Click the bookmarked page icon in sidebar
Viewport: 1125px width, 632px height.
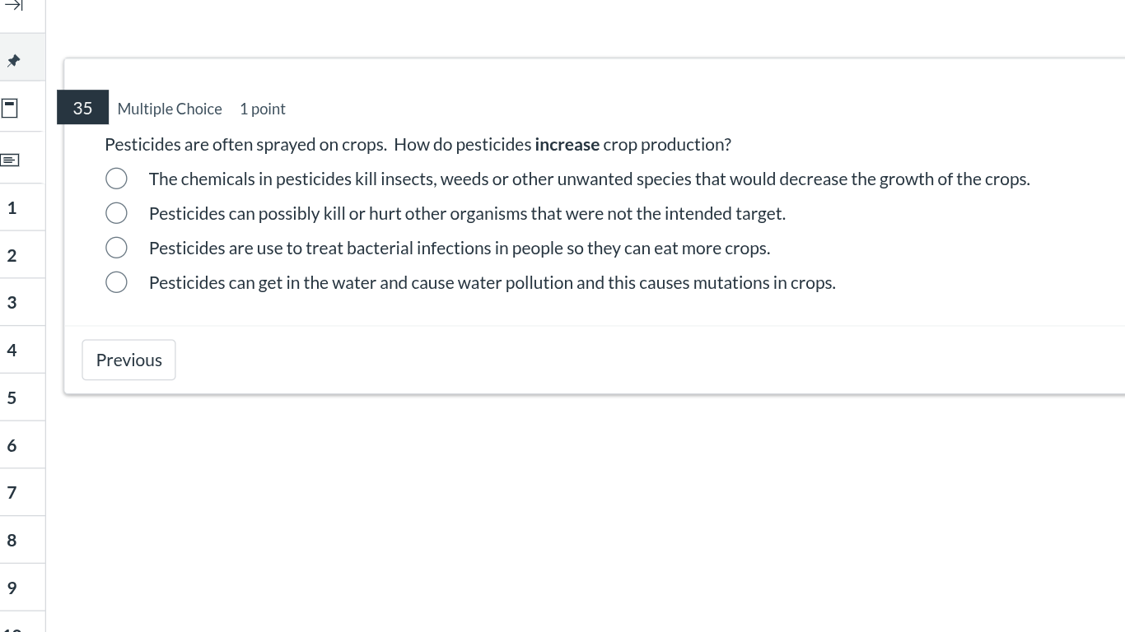pyautogui.click(x=9, y=108)
